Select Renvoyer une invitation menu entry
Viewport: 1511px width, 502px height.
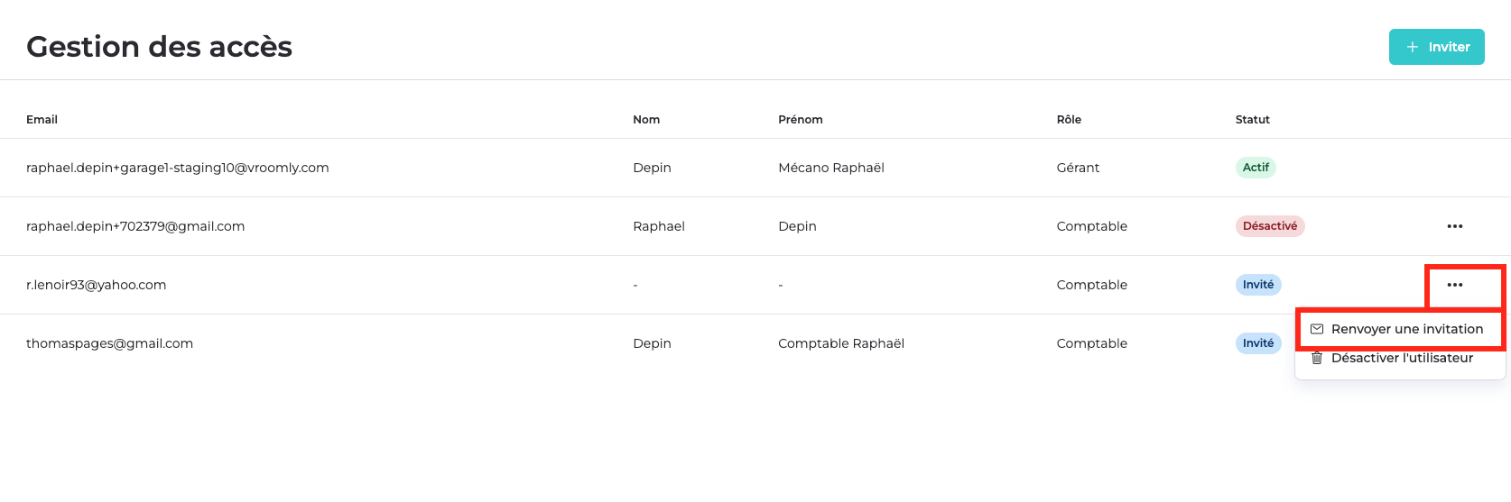point(1400,329)
